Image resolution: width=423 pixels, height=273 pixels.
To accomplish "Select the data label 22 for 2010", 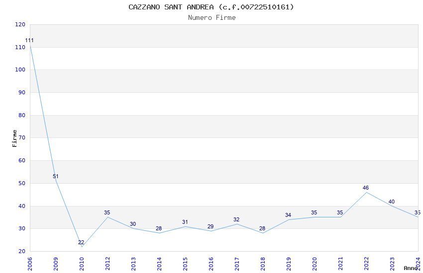I will pyautogui.click(x=81, y=242).
